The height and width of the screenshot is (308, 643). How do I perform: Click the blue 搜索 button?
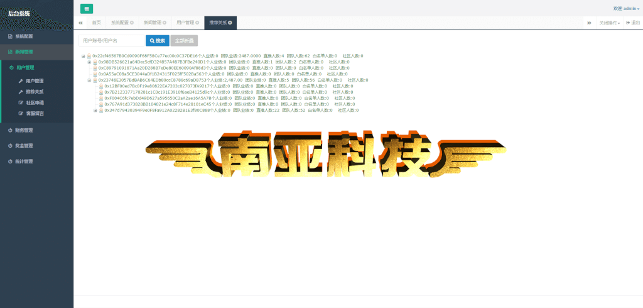[158, 41]
